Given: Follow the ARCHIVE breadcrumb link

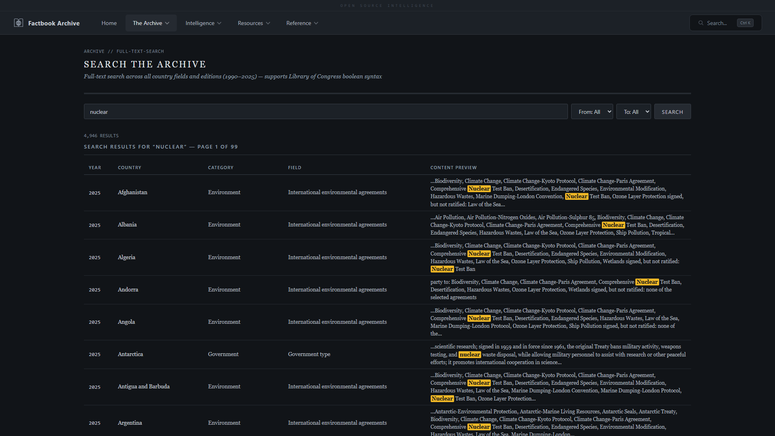Looking at the screenshot, I should (94, 51).
